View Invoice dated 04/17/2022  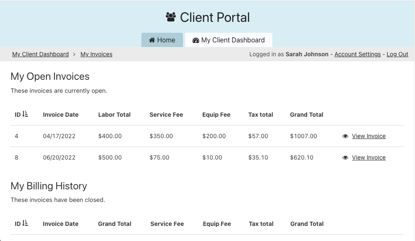tap(368, 136)
